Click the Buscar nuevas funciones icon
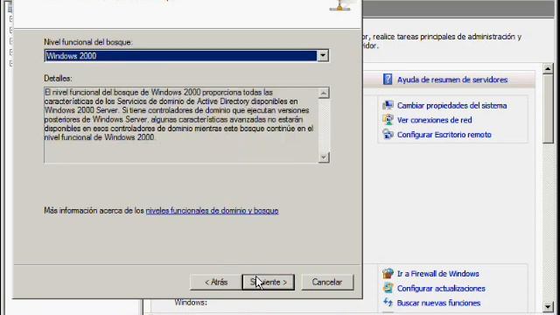 coord(388,303)
